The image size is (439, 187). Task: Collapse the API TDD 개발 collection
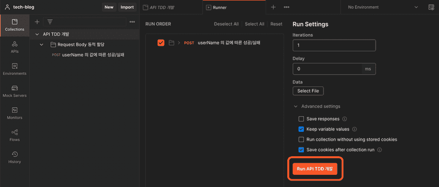(x=37, y=34)
